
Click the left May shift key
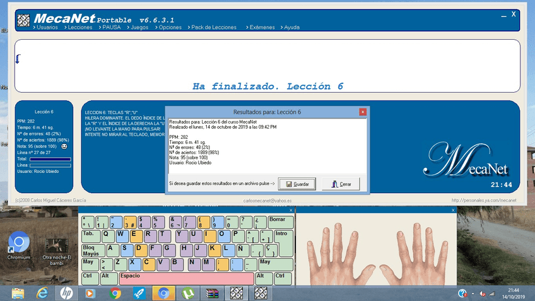(90, 264)
